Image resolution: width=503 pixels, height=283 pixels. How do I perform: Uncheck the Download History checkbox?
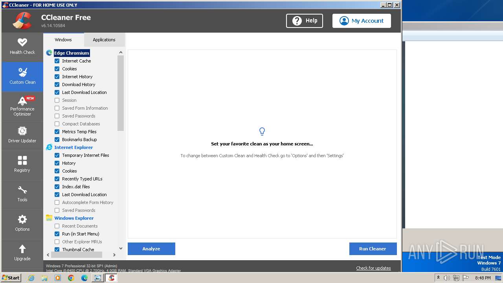(57, 85)
